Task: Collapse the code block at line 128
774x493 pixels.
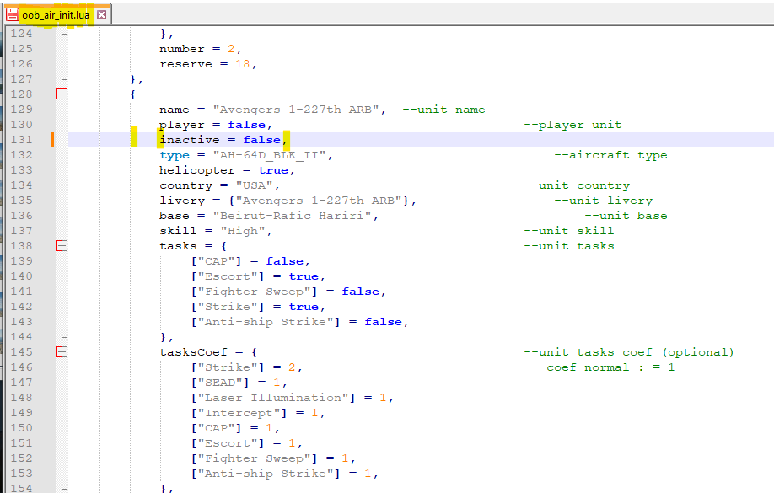Action: (62, 94)
